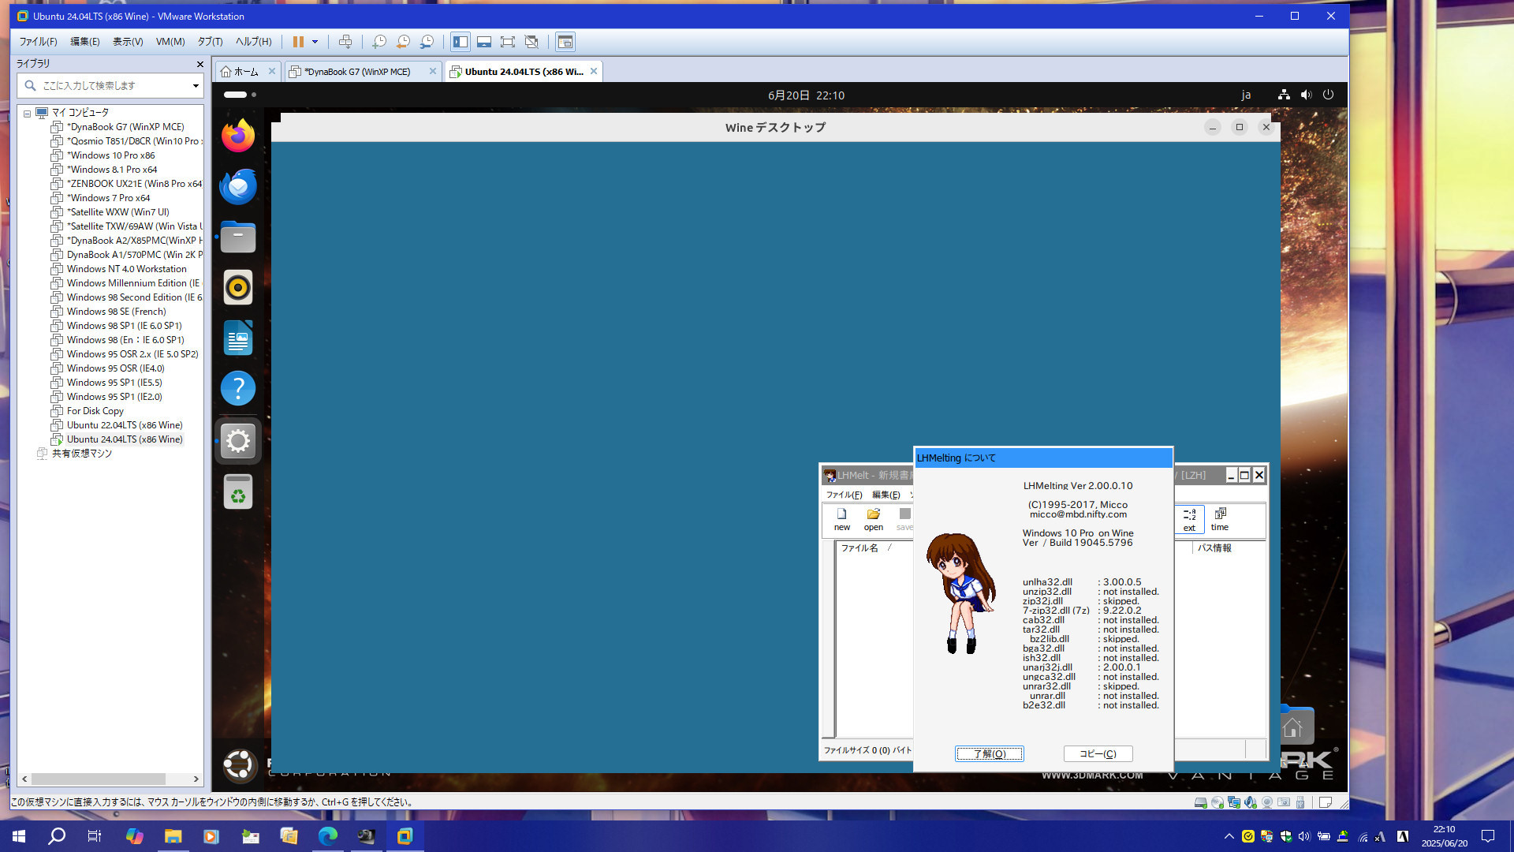The image size is (1514, 852).
Task: Send Ctrl+Alt+Del to the virtual machine
Action: (x=345, y=42)
